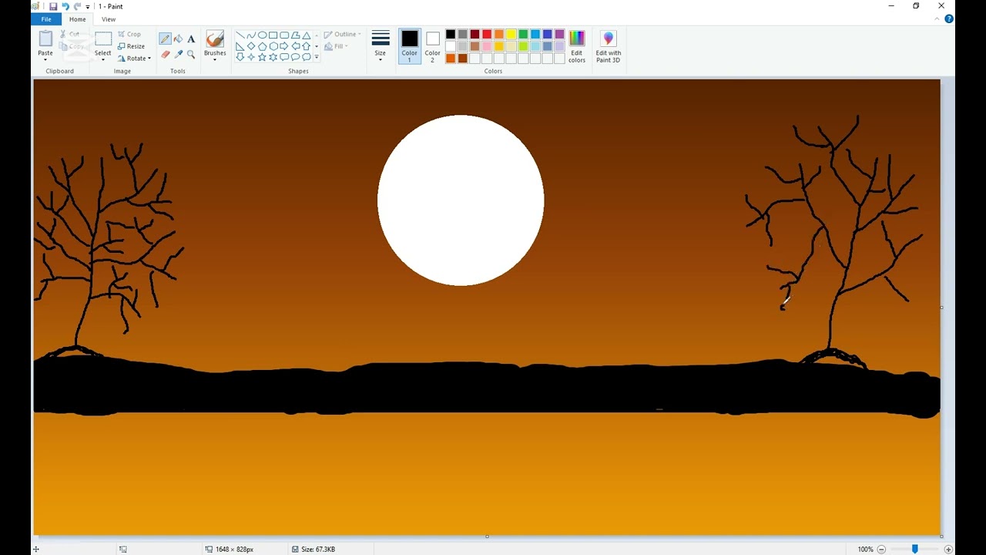986x555 pixels.
Task: Click the Copy button
Action: 72,46
